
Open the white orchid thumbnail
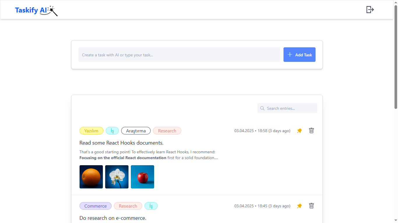tap(117, 177)
